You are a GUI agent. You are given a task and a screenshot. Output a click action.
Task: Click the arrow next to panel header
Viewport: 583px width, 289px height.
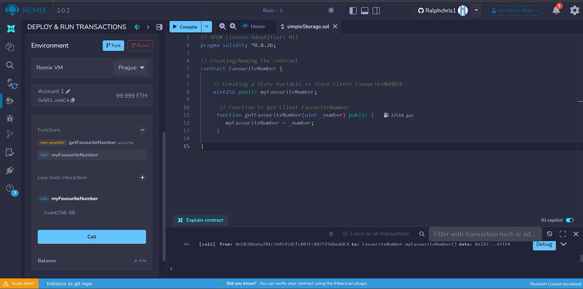(148, 27)
